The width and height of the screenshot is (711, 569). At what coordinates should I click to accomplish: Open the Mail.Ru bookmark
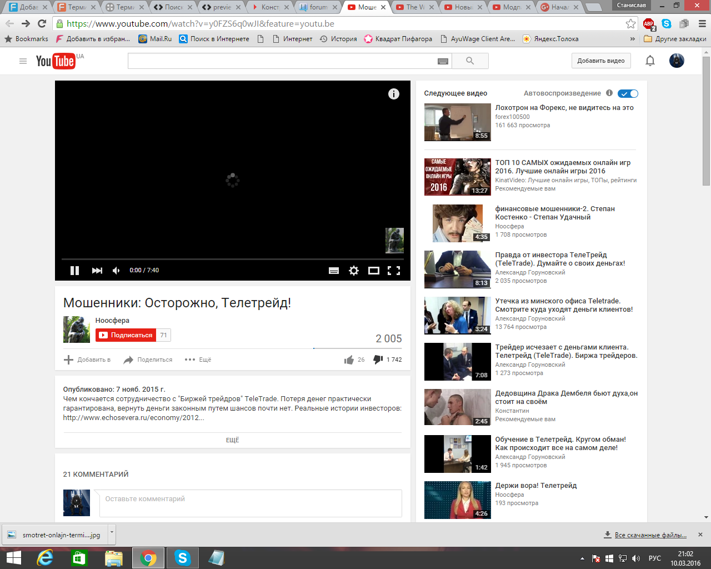click(155, 39)
